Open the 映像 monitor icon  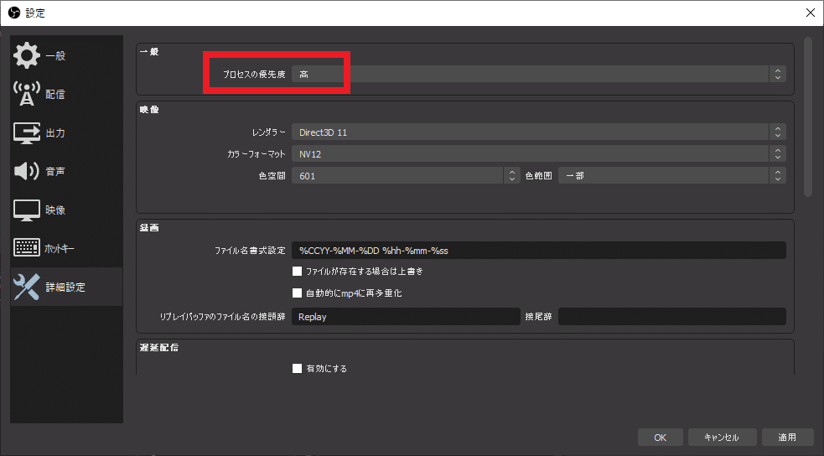click(x=26, y=210)
